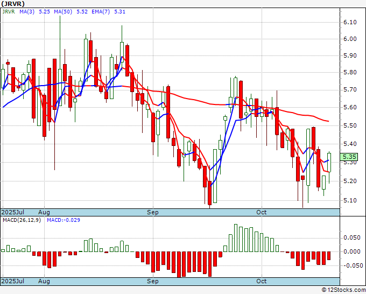Click the 5.20 price axis label
Viewport: 366px width, 294px height.
[350, 181]
